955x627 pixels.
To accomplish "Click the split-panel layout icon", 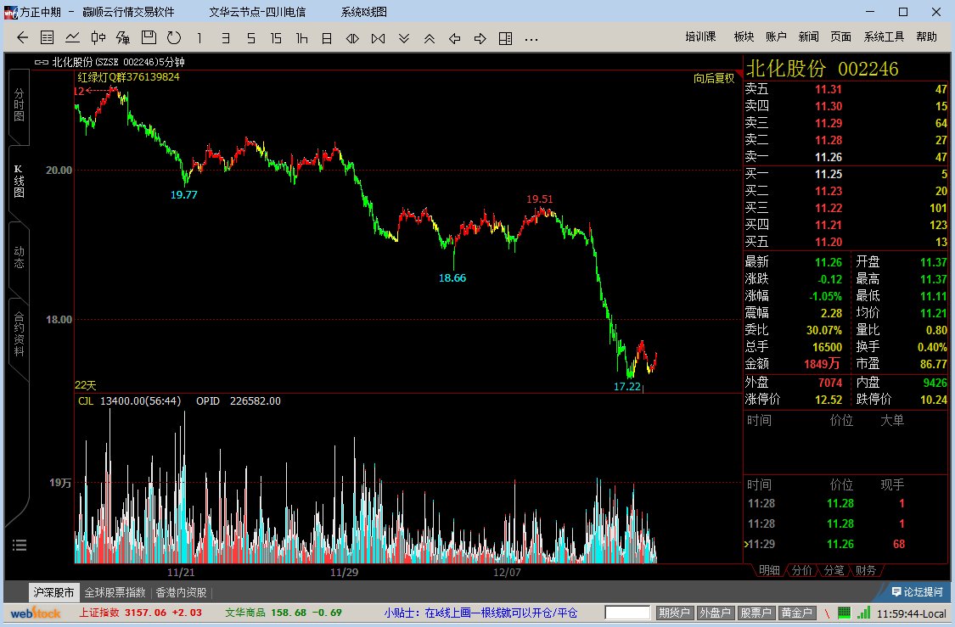I will pyautogui.click(x=506, y=38).
